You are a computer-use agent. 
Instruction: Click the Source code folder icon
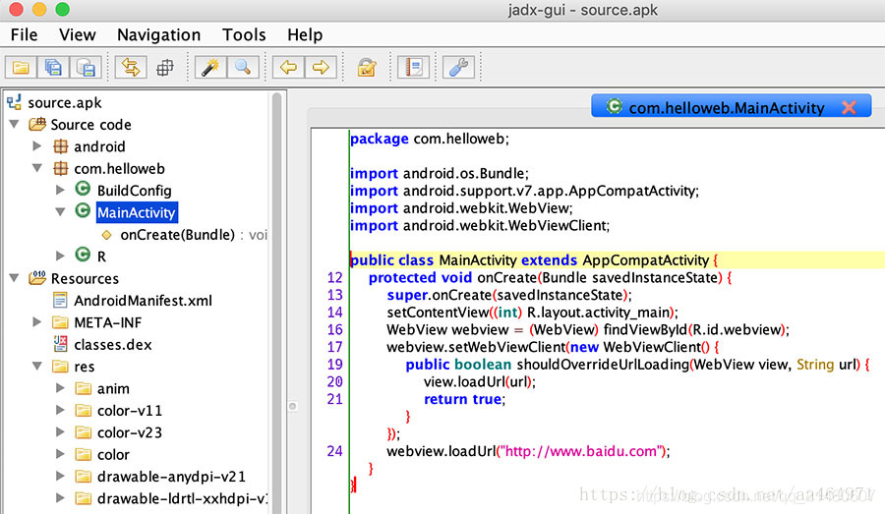(37, 124)
